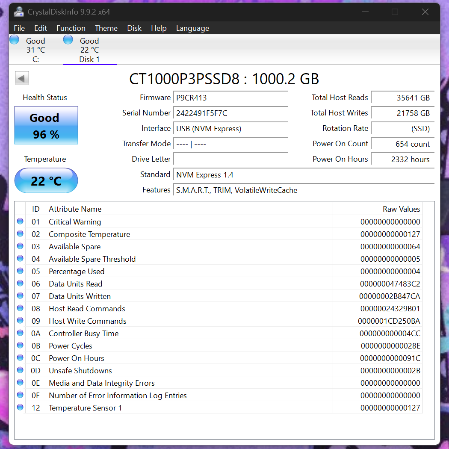Click the Serial Number field 2422491F5F7C

tap(231, 113)
